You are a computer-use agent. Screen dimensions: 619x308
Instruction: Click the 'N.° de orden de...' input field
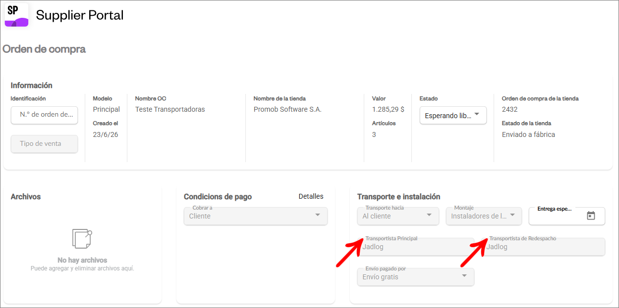tap(44, 115)
